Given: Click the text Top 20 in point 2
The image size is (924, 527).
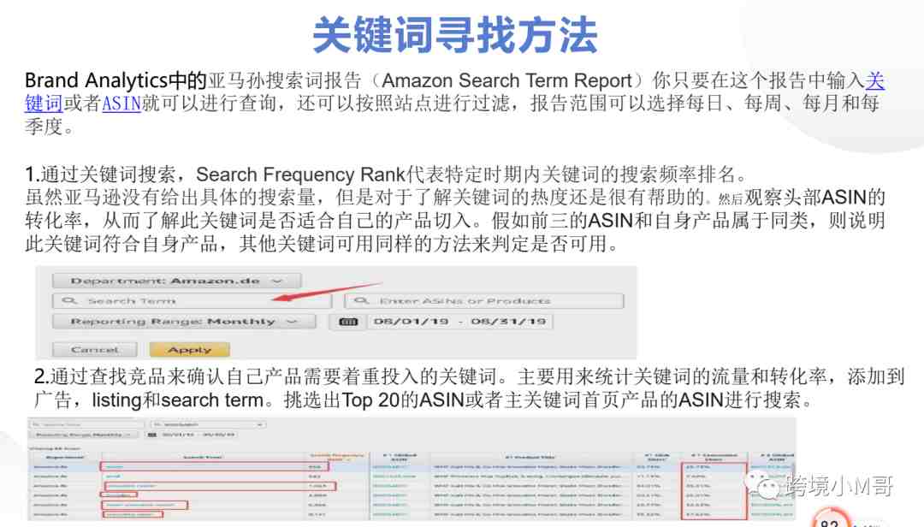Looking at the screenshot, I should [x=370, y=400].
